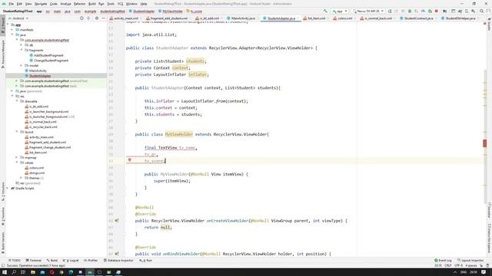This screenshot has width=492, height=276.
Task: Click the MyViewHolder breadcrumb in navigation bar
Action: 171,11
